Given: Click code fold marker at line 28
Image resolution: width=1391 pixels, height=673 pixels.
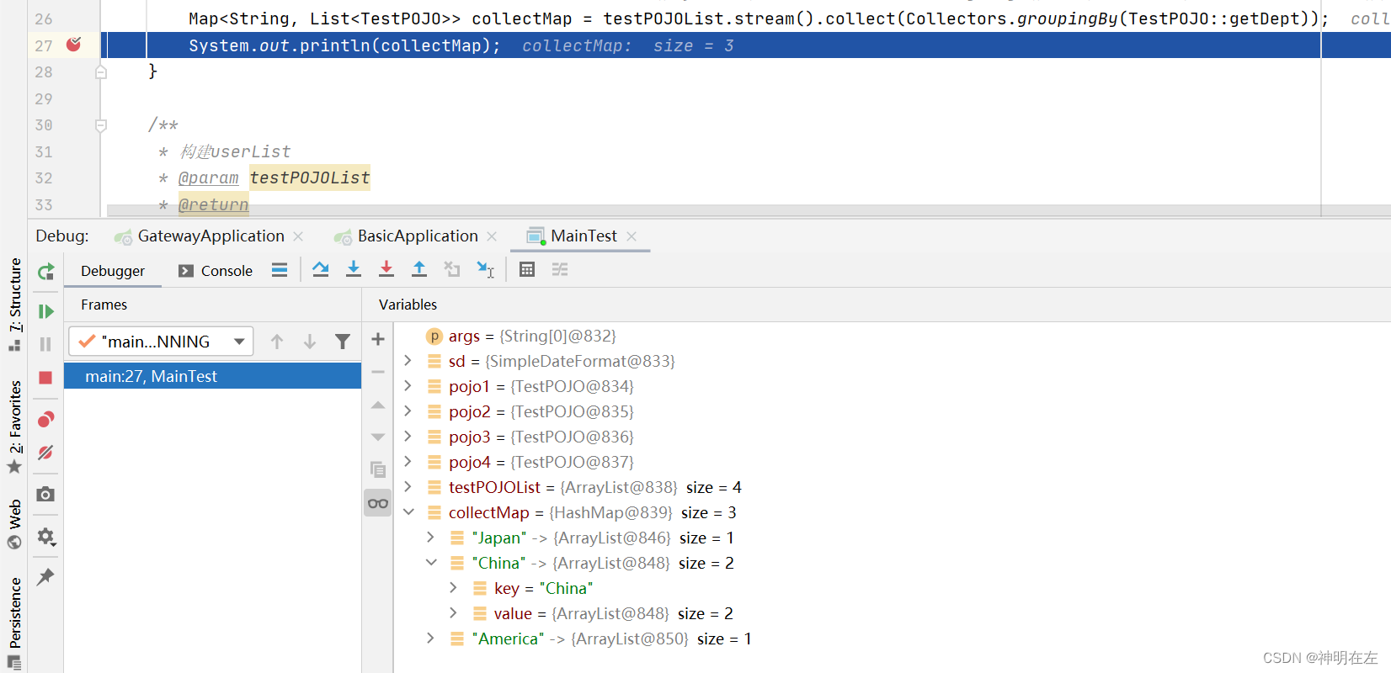Looking at the screenshot, I should tap(101, 72).
